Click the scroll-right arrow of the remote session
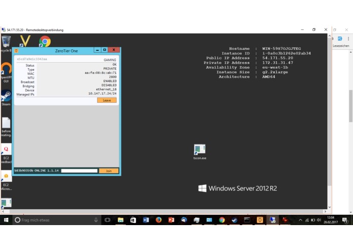353x251 pixels. (x=325, y=211)
